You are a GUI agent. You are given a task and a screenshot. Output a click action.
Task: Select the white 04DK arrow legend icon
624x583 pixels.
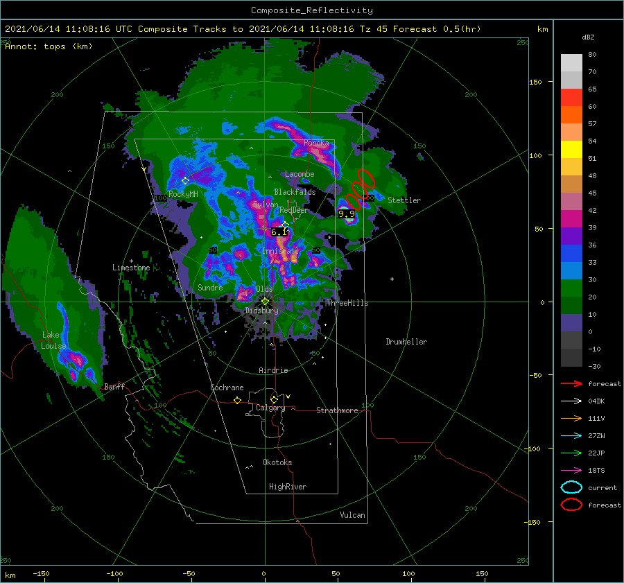pyautogui.click(x=571, y=401)
